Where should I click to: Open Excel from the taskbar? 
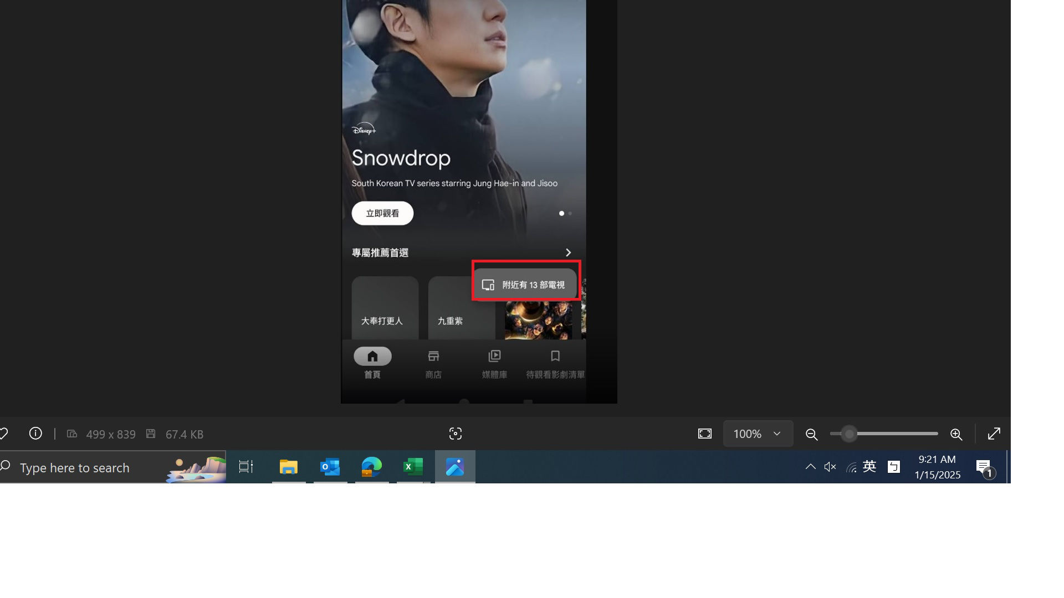(413, 467)
